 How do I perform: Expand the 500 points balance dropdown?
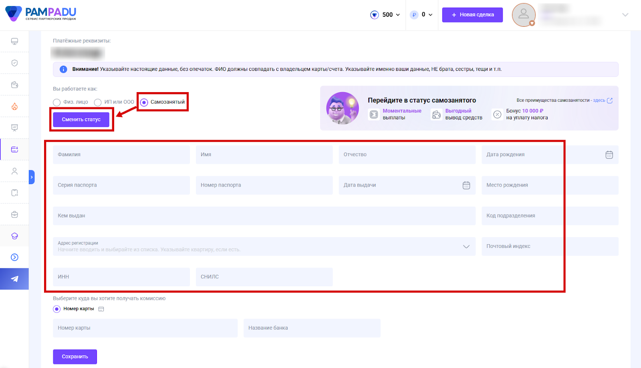coord(385,15)
